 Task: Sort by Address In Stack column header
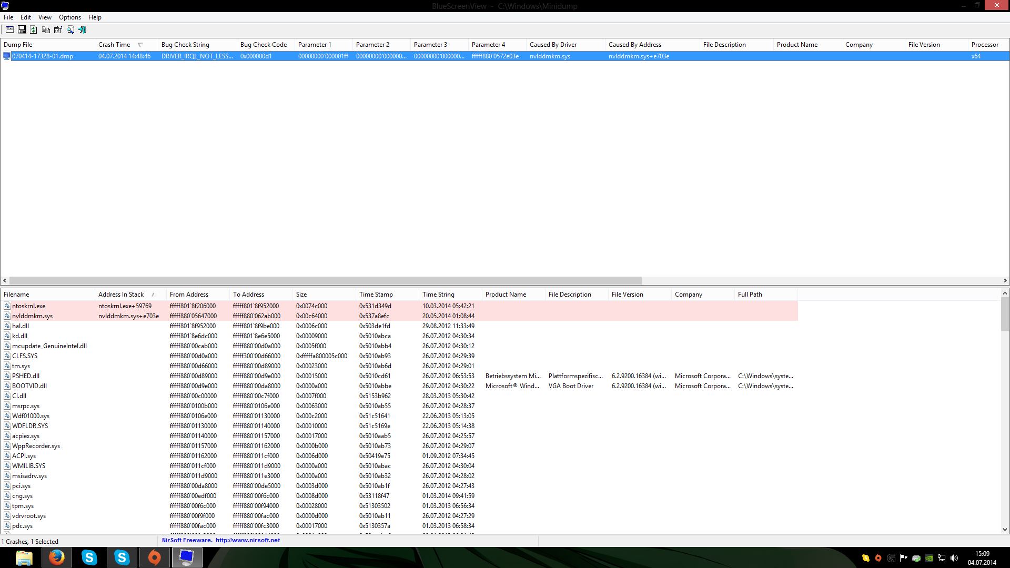[121, 295]
